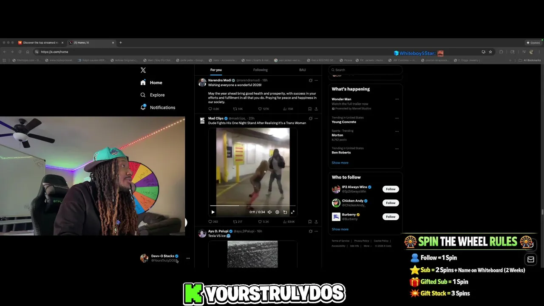The image size is (544, 306).
Task: Switch to the BAU tab
Action: click(302, 70)
